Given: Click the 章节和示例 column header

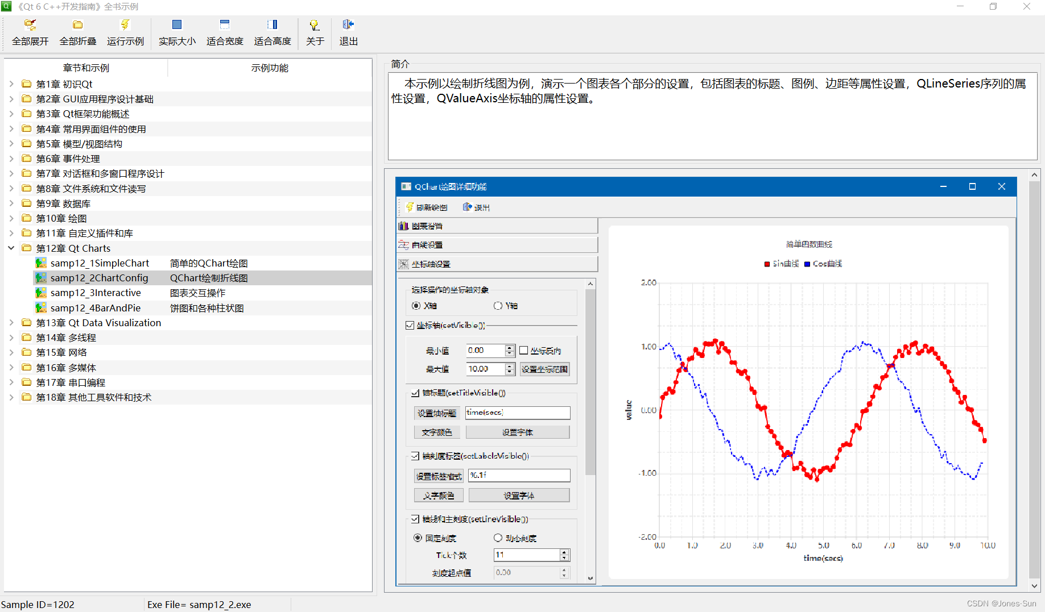Looking at the screenshot, I should [x=86, y=68].
